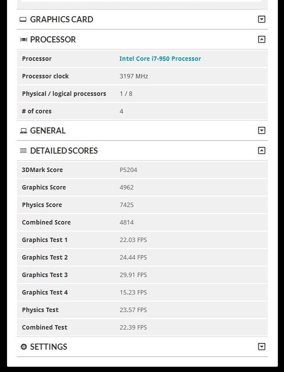Click the PROCESSOR section heading
The image size is (284, 372).
point(53,39)
